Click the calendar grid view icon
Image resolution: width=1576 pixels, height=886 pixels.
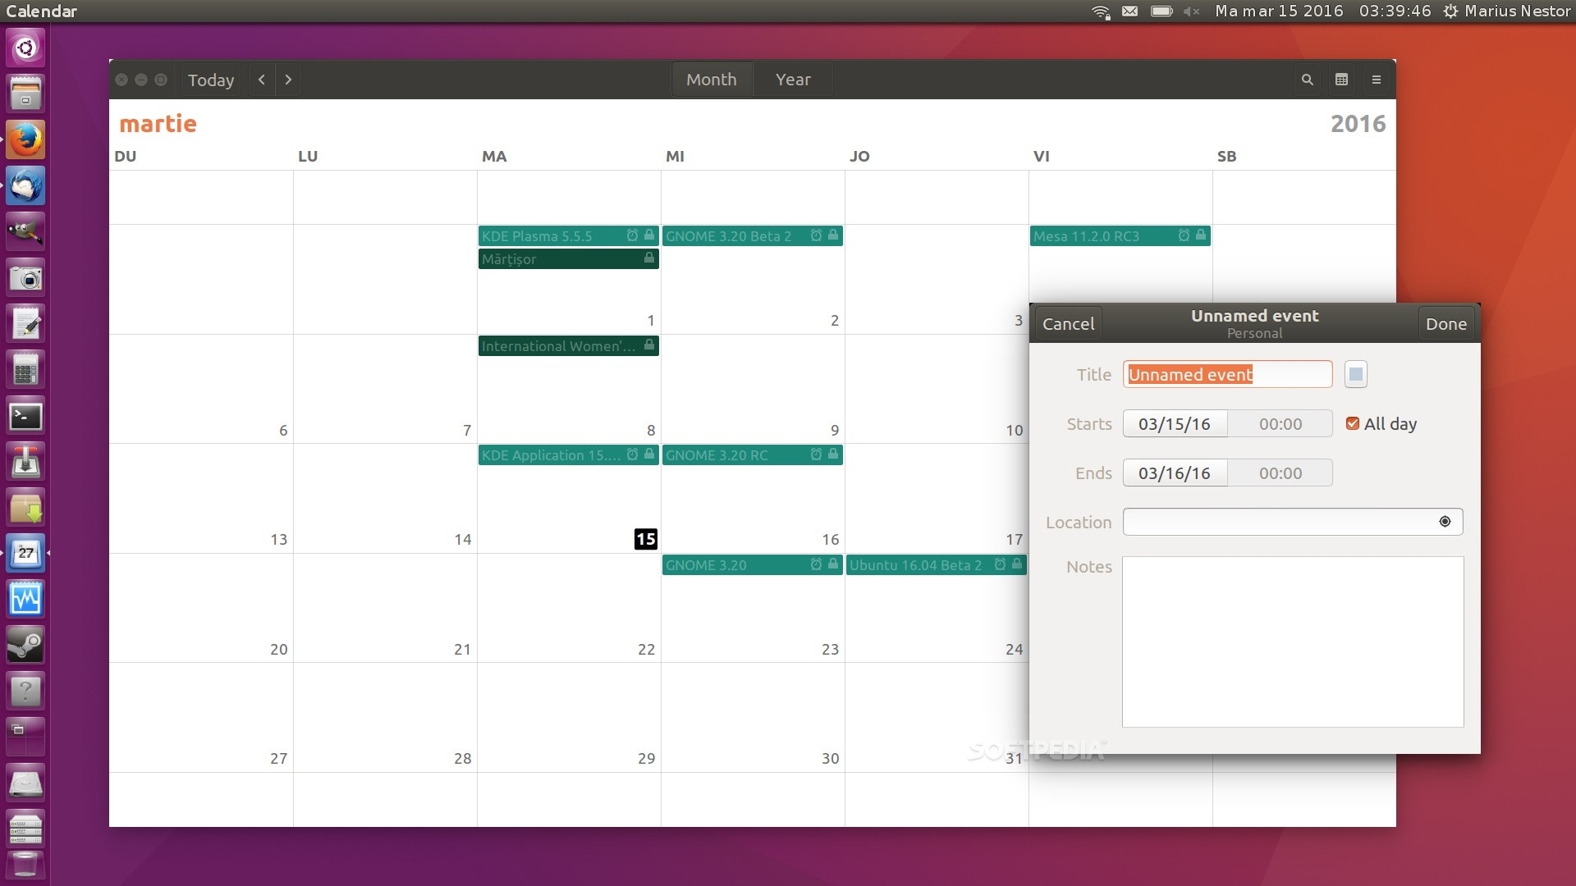(1342, 79)
